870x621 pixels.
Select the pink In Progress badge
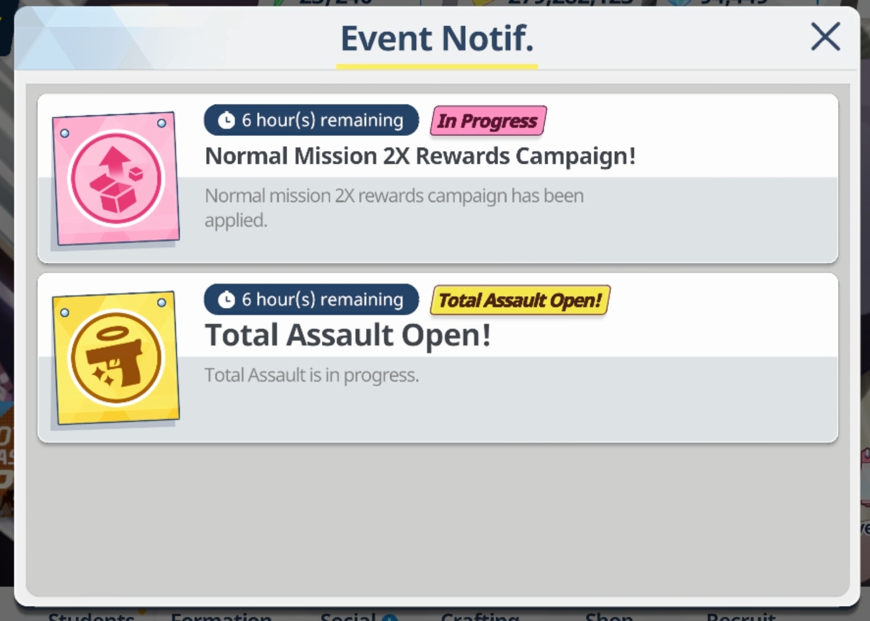488,121
